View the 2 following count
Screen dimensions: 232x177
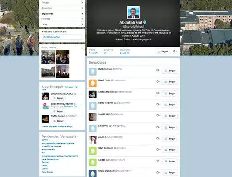tap(105, 53)
